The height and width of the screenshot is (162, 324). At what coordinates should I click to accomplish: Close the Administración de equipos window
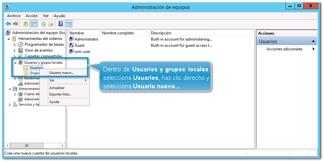311,6
